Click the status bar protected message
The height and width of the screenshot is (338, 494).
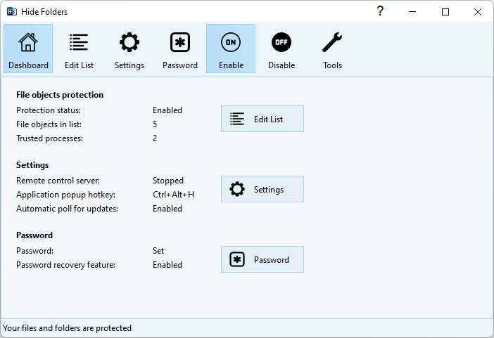(x=67, y=328)
